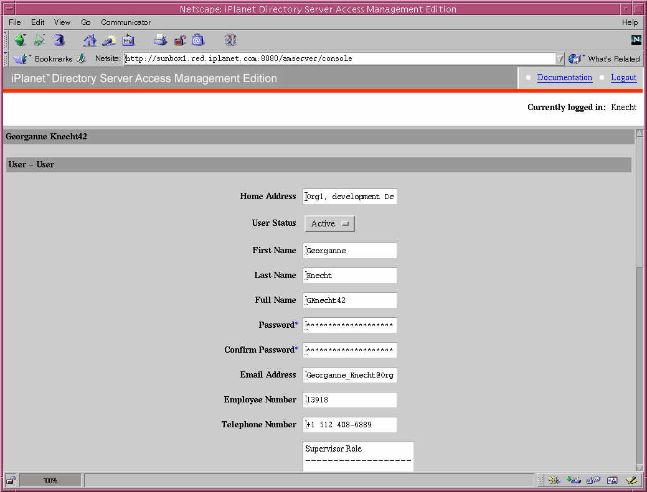Click the Bookmarks label button
The height and width of the screenshot is (492, 647).
(x=54, y=59)
